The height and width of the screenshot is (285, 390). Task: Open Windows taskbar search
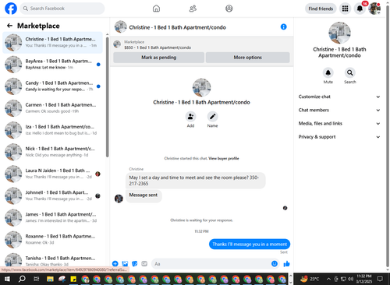(x=22, y=279)
